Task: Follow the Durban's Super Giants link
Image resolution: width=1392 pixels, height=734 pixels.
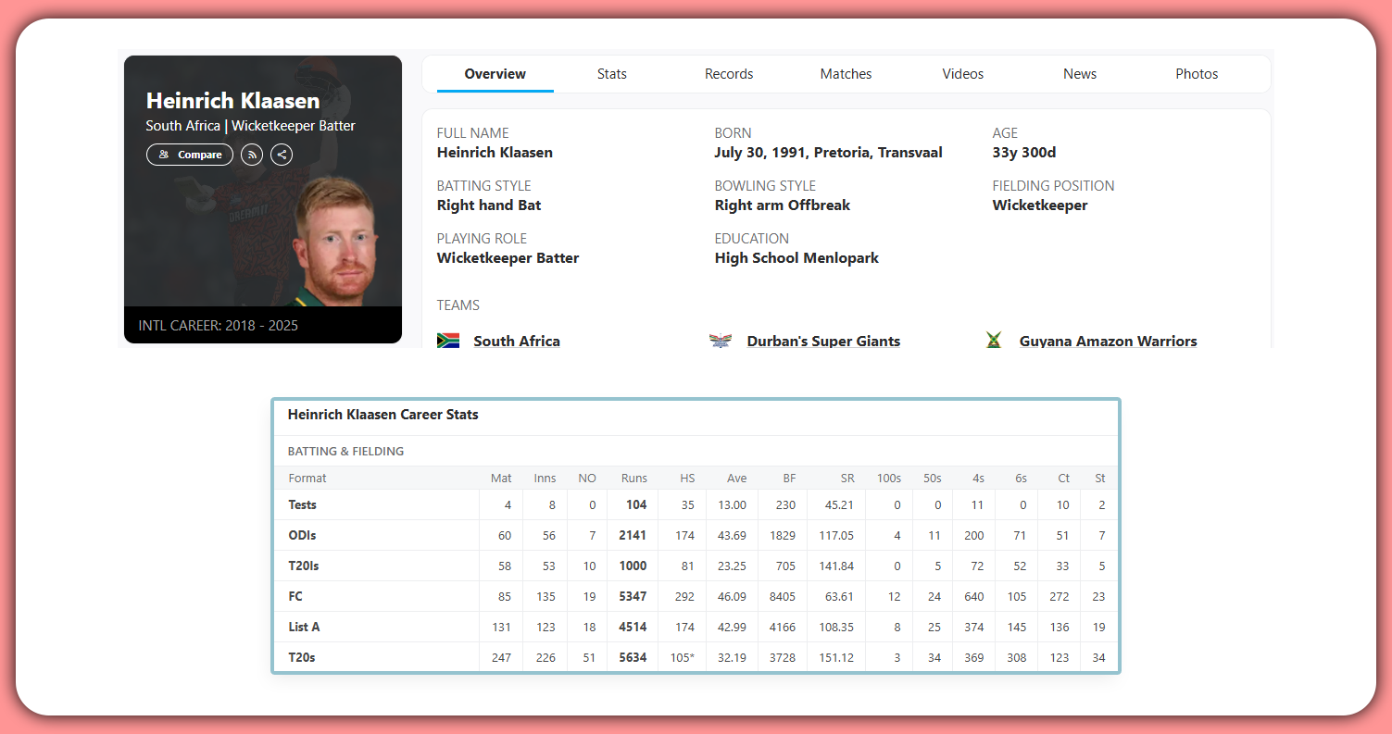Action: point(822,341)
